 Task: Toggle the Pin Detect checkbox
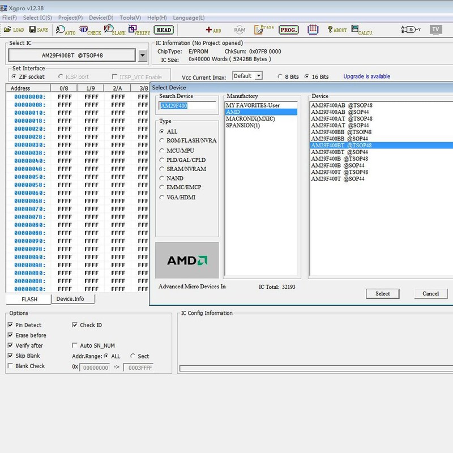pyautogui.click(x=10, y=325)
